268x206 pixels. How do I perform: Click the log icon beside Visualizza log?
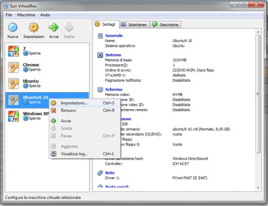54,154
